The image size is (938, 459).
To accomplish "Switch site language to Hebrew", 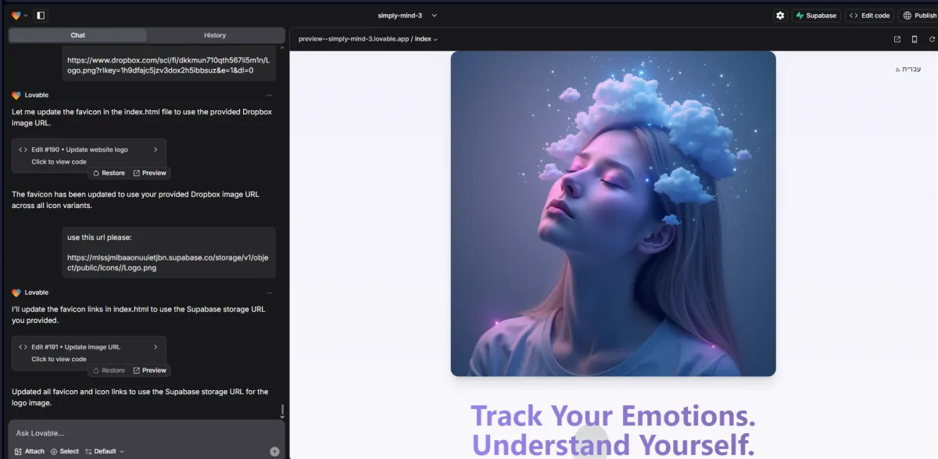I will coord(909,69).
